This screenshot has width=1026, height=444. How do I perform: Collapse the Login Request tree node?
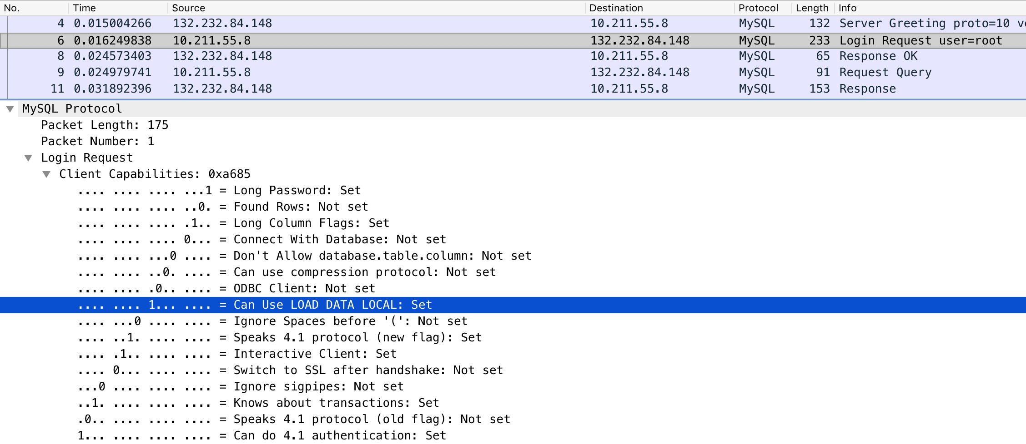click(28, 158)
